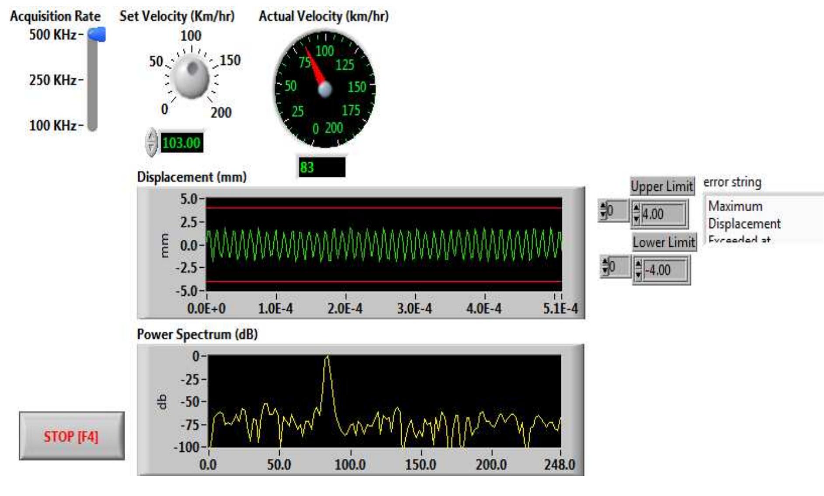Click the Power Spectrum graph plot
824x496 pixels.
(384, 401)
